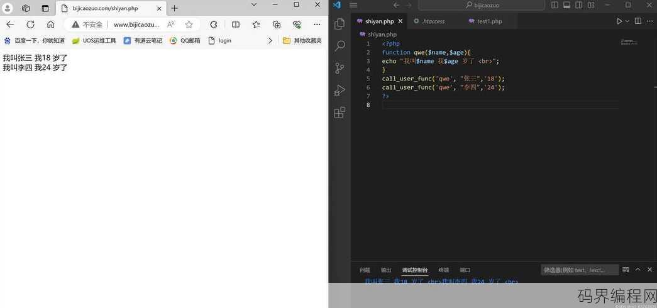Click the Edge address bar URL

(136, 25)
